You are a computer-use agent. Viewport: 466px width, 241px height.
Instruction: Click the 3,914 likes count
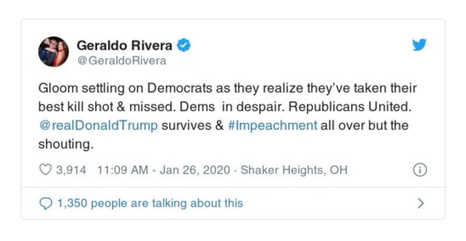70,170
